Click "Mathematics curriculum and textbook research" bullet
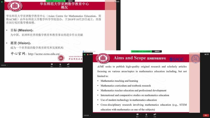The width and height of the screenshot is (210, 118). [x=126, y=86]
